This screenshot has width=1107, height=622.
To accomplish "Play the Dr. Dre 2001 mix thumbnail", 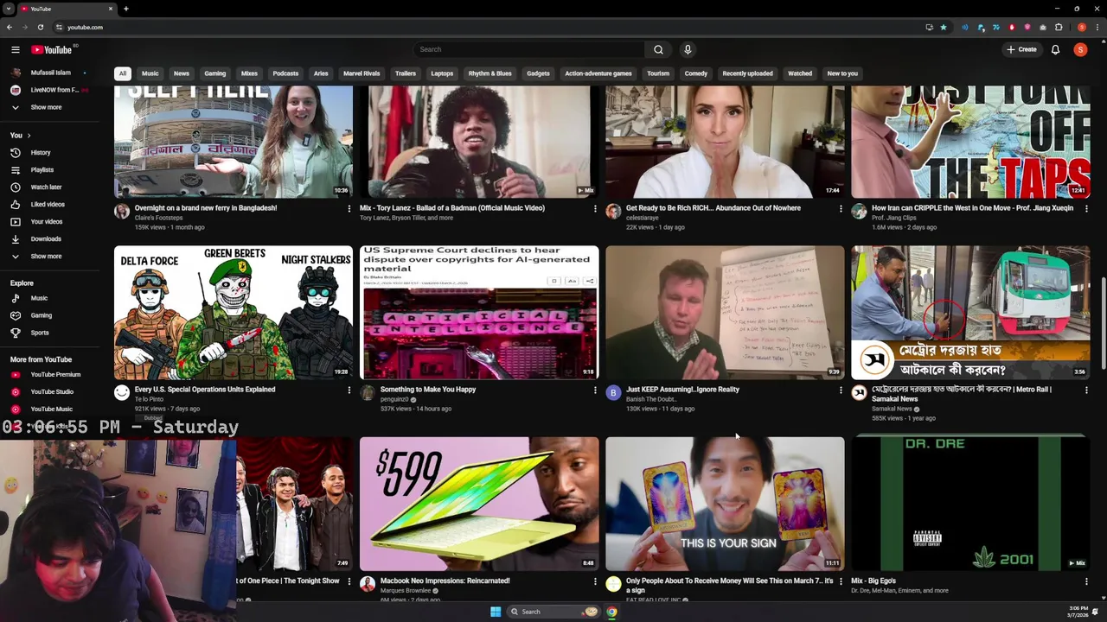I will [970, 504].
